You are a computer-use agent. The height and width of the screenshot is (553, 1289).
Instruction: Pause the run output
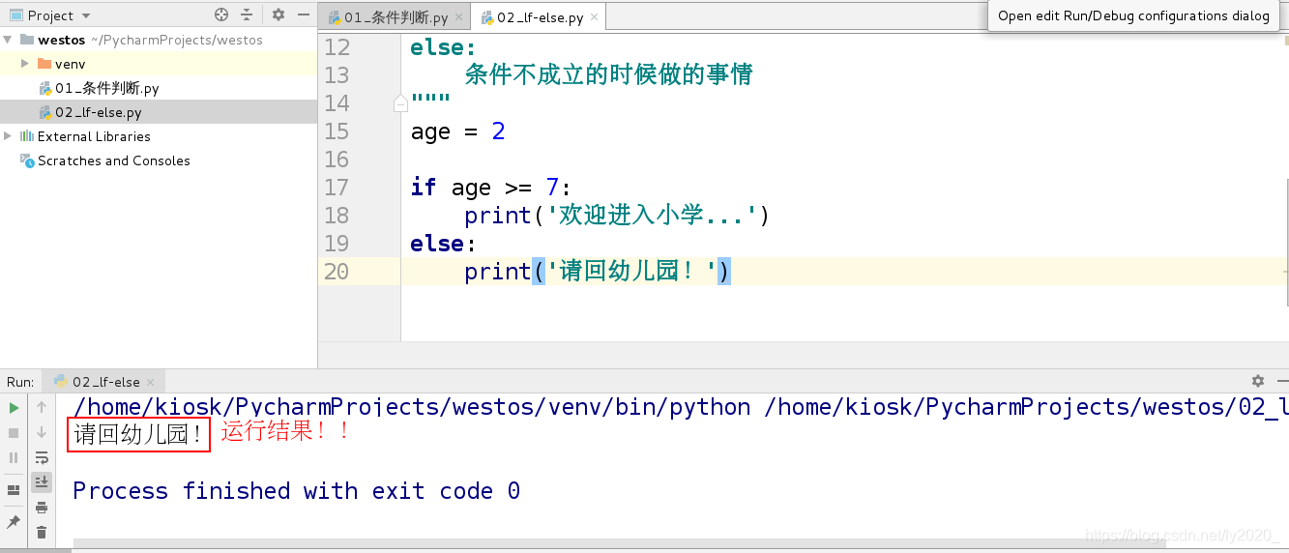click(x=14, y=457)
